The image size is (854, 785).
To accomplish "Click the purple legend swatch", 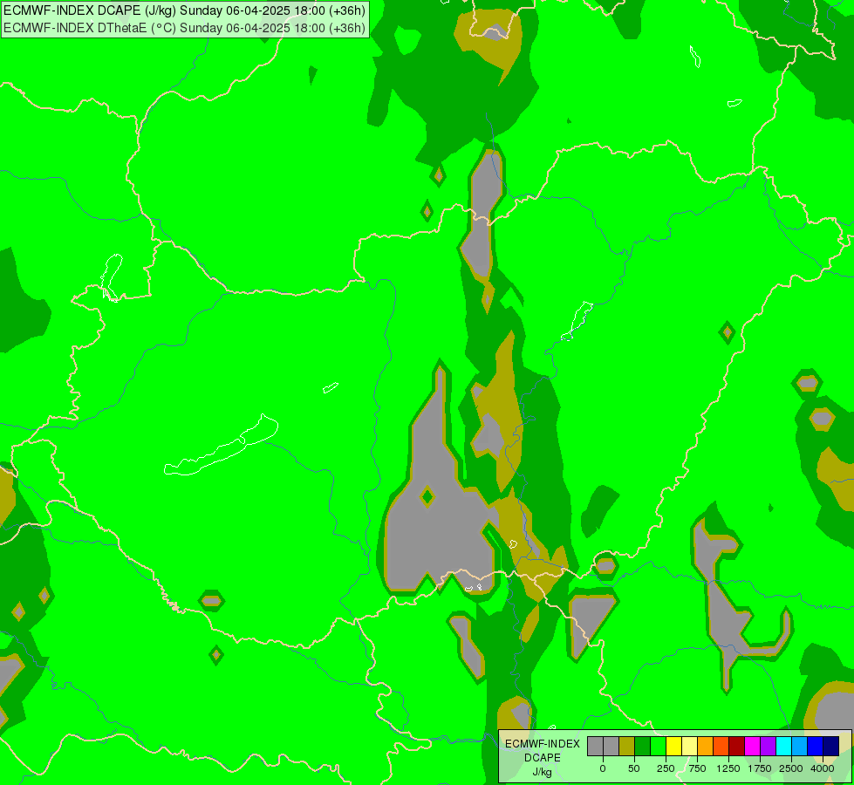I will [x=768, y=746].
